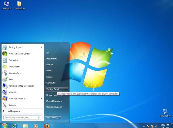Open Windows Explorer folder taskbar icon
The image size is (173, 128).
26,126
